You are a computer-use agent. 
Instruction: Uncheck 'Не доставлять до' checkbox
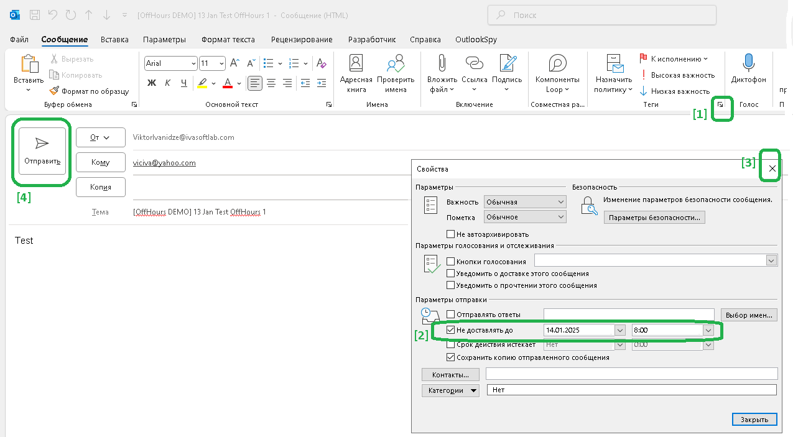451,330
